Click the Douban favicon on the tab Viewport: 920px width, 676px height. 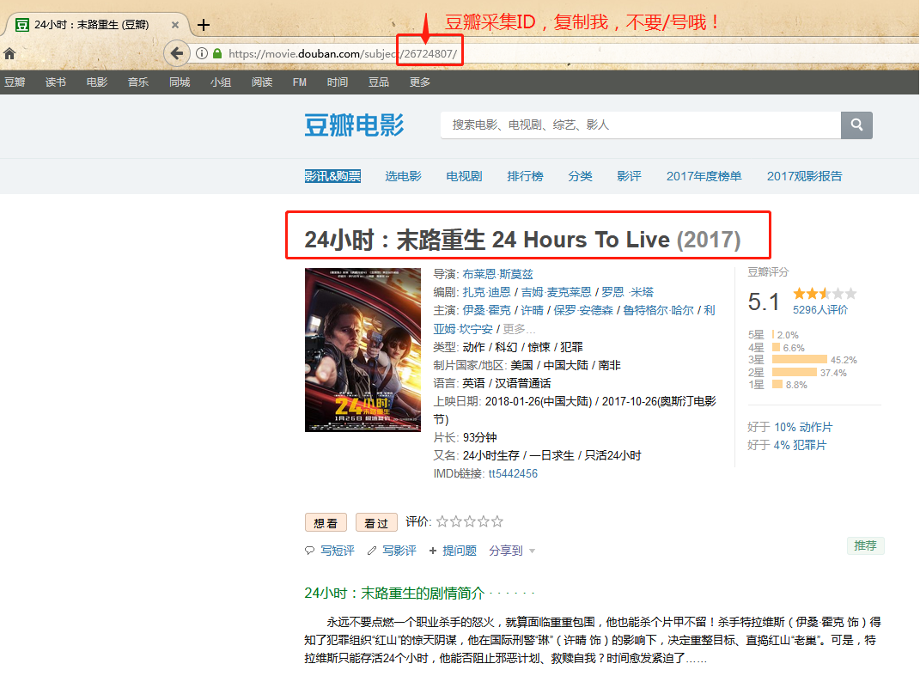[22, 25]
